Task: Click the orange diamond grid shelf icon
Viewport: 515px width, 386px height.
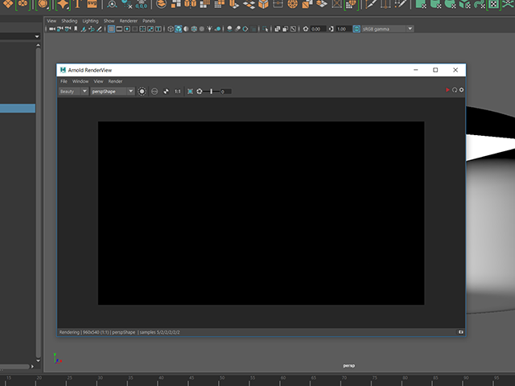Action: pos(8,3)
